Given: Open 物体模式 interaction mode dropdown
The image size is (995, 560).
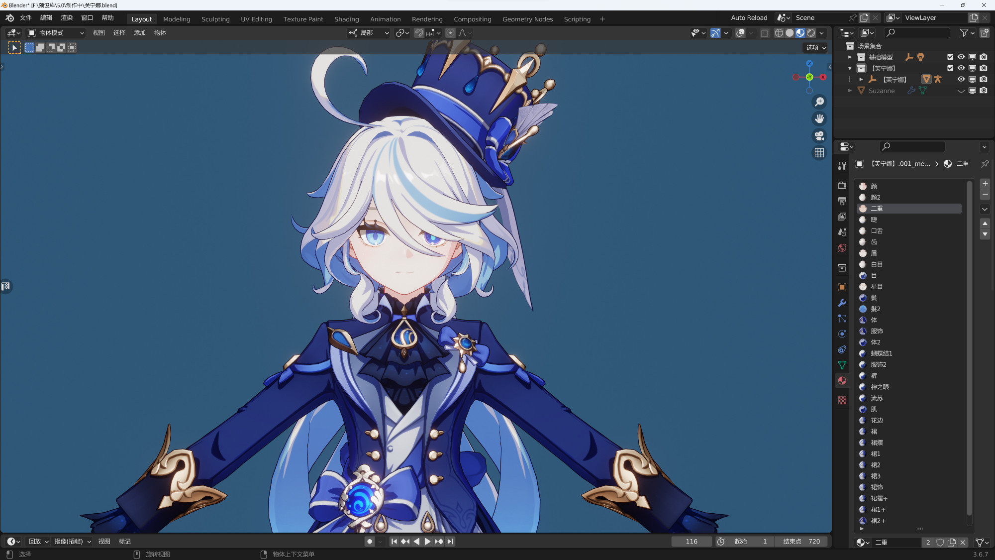Looking at the screenshot, I should coord(56,33).
